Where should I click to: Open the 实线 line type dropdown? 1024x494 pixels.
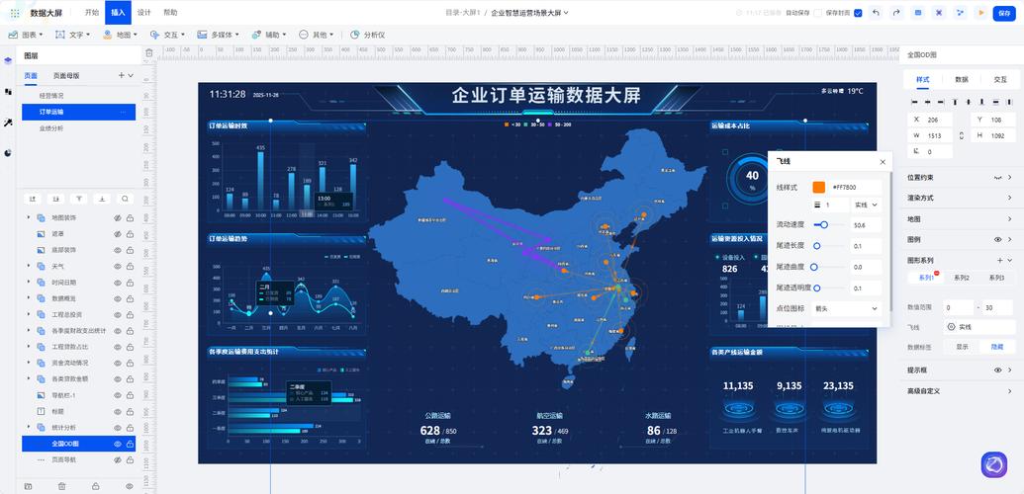866,205
